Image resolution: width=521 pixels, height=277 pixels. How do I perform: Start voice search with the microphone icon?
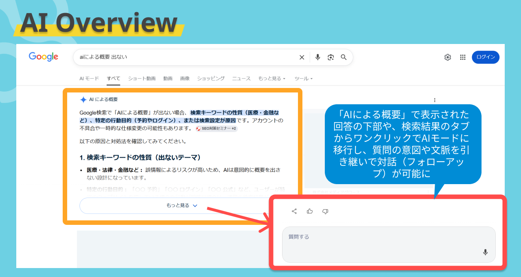tap(317, 57)
